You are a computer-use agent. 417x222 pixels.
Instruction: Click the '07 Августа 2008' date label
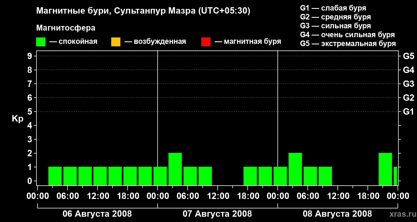[217, 214]
